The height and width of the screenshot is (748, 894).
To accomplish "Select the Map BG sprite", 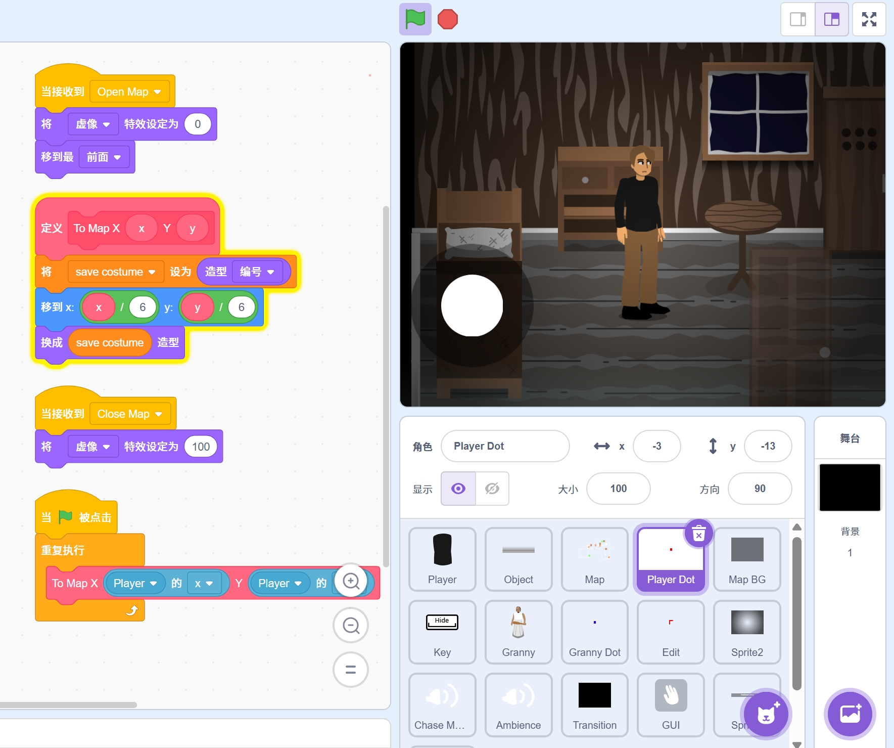I will pos(746,559).
